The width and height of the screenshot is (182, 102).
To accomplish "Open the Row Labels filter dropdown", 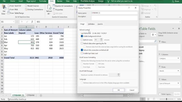I will click(17, 33).
